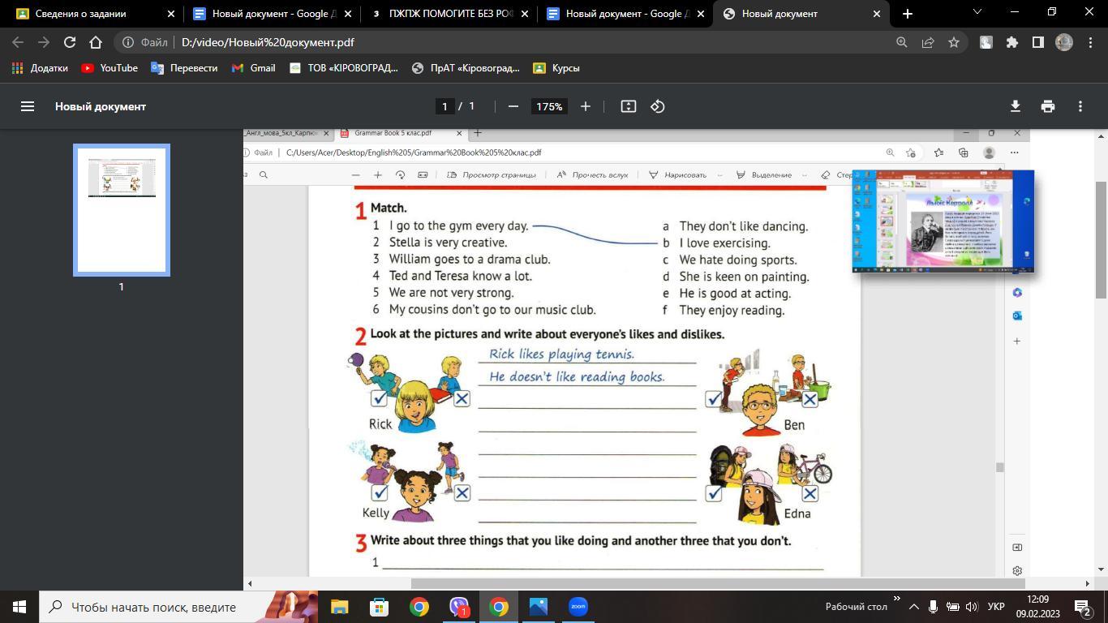Toggle the sidebar hamburger menu
The image size is (1108, 623).
click(28, 106)
